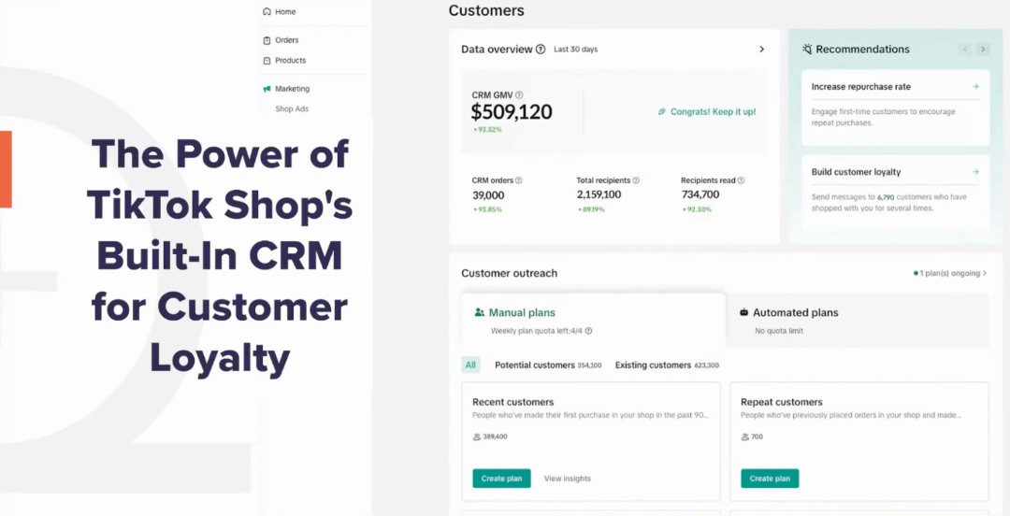Click the 6,790 customers number
Viewport: 1010px width, 516px height.
(x=887, y=197)
